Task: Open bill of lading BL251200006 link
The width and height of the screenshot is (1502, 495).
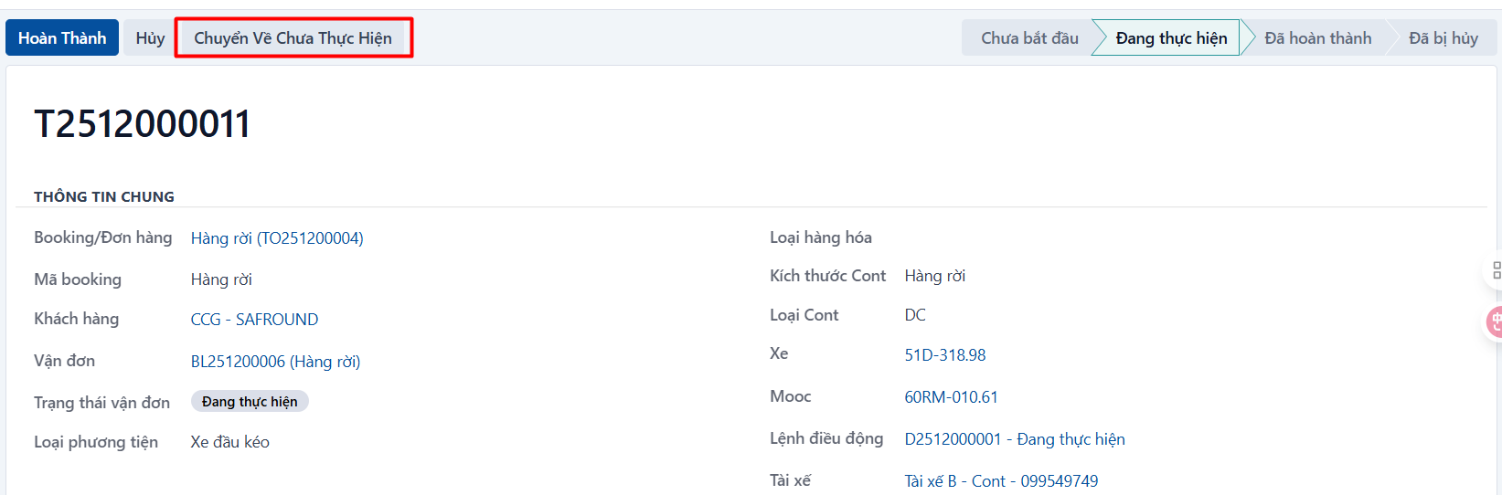Action: pos(275,362)
